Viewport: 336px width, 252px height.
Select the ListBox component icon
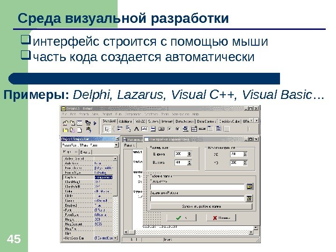click(x=186, y=129)
